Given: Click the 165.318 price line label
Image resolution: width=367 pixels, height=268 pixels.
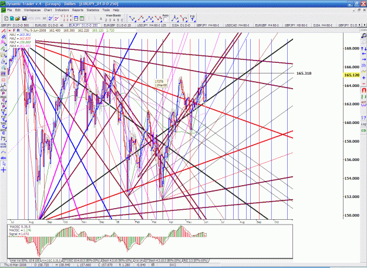Looking at the screenshot, I should click(304, 73).
